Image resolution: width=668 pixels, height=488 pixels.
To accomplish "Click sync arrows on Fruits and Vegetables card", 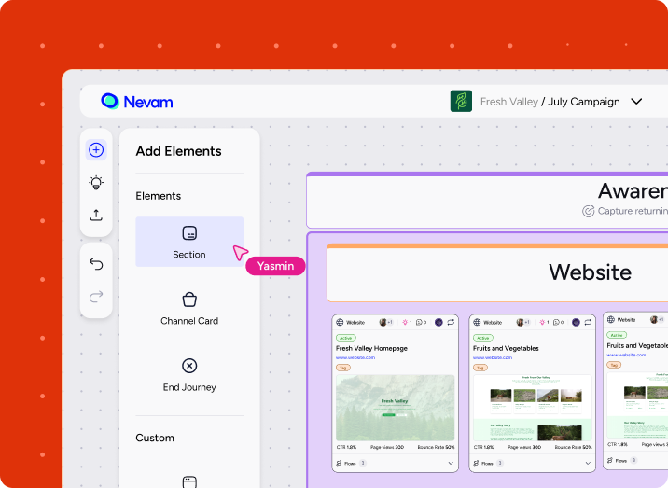I will tap(588, 322).
